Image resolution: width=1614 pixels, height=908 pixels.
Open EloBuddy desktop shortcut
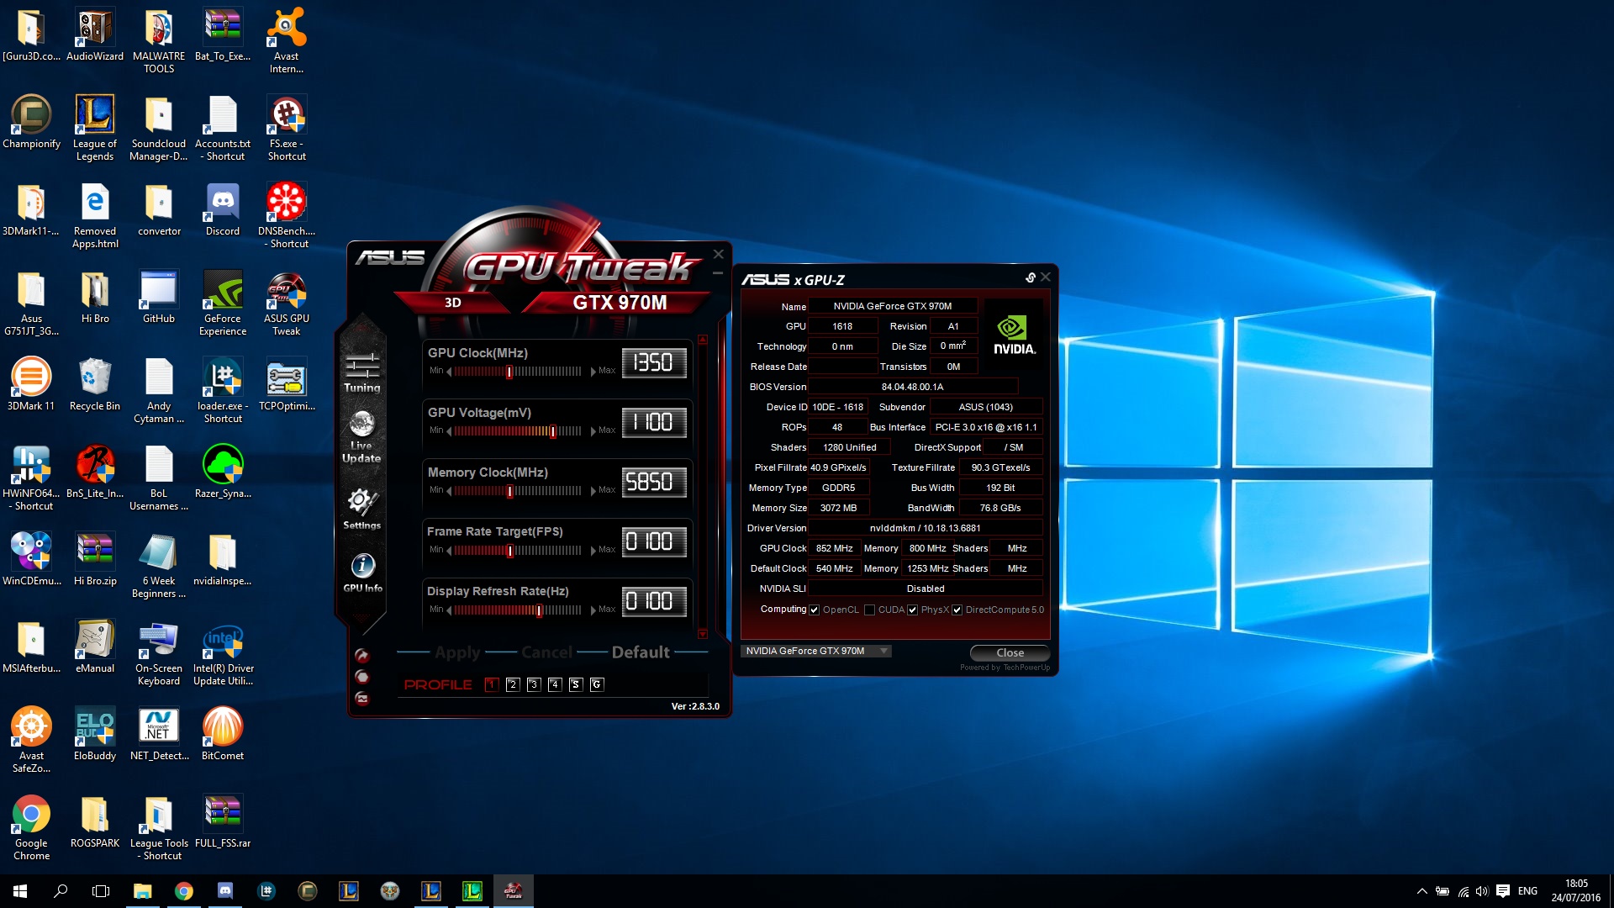point(95,735)
